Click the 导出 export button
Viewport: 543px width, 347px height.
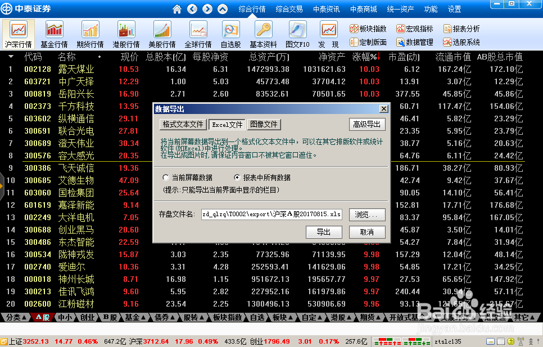(324, 232)
